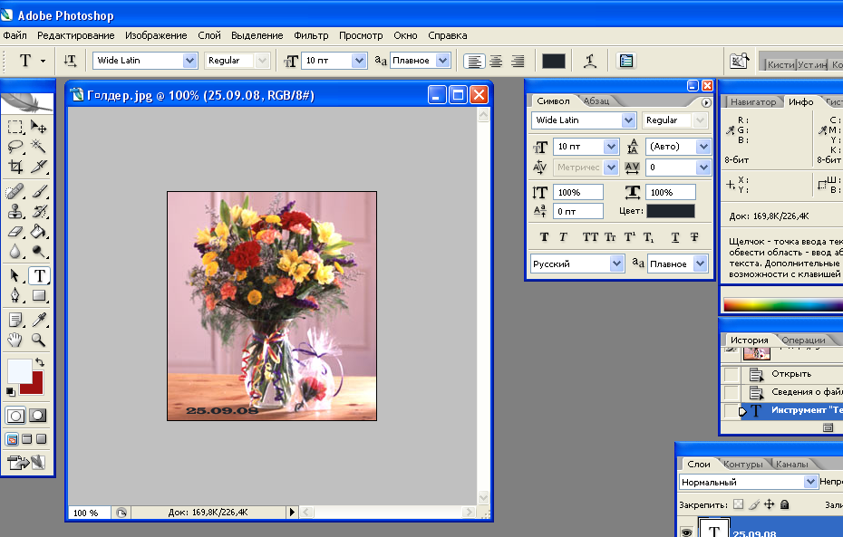Switch to the Абзац tab
This screenshot has height=537, width=843.
(x=596, y=101)
